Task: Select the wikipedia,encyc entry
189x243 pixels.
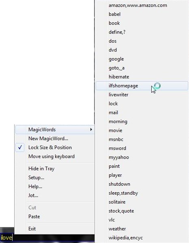Action: pos(142,238)
